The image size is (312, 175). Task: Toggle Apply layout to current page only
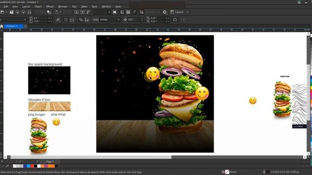click(87, 19)
